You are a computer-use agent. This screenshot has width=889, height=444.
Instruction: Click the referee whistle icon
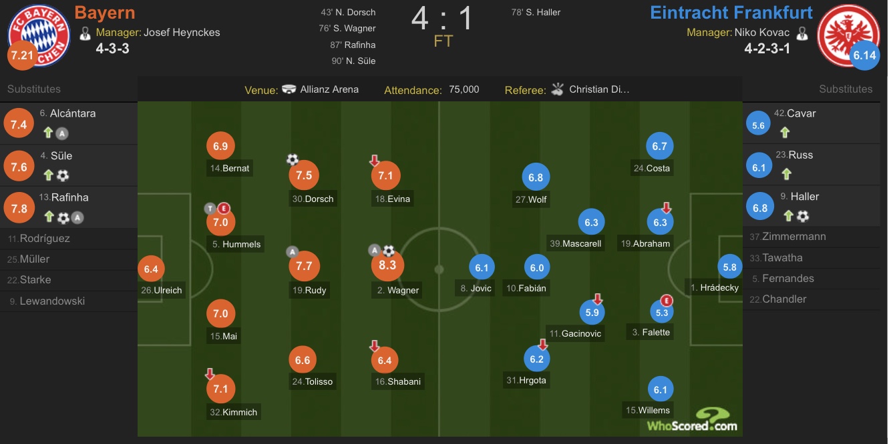click(558, 90)
